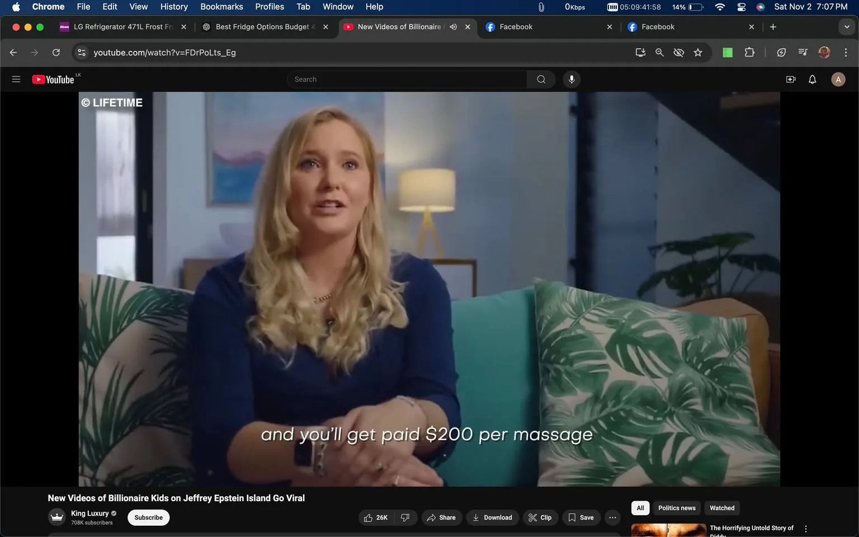Open the Bookmarks menu in the menu bar
Image resolution: width=859 pixels, height=537 pixels.
click(221, 7)
